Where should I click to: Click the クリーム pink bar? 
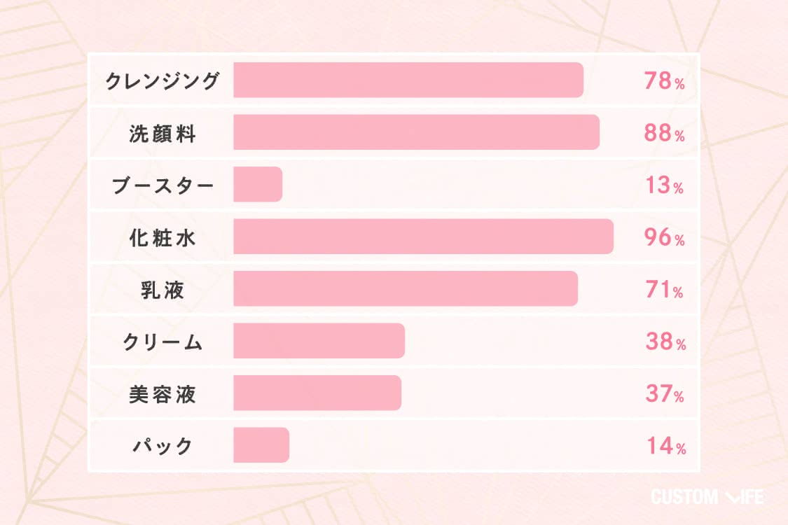[x=319, y=341]
